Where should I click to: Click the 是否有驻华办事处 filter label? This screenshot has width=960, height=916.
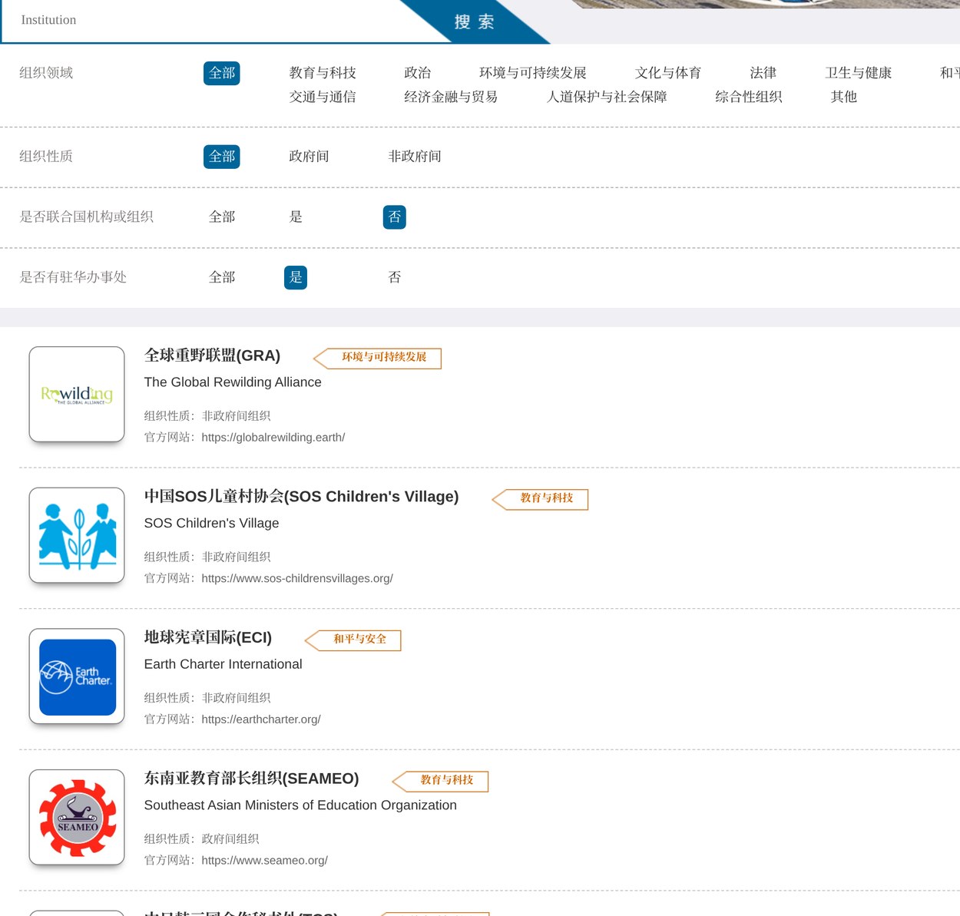[x=73, y=277]
